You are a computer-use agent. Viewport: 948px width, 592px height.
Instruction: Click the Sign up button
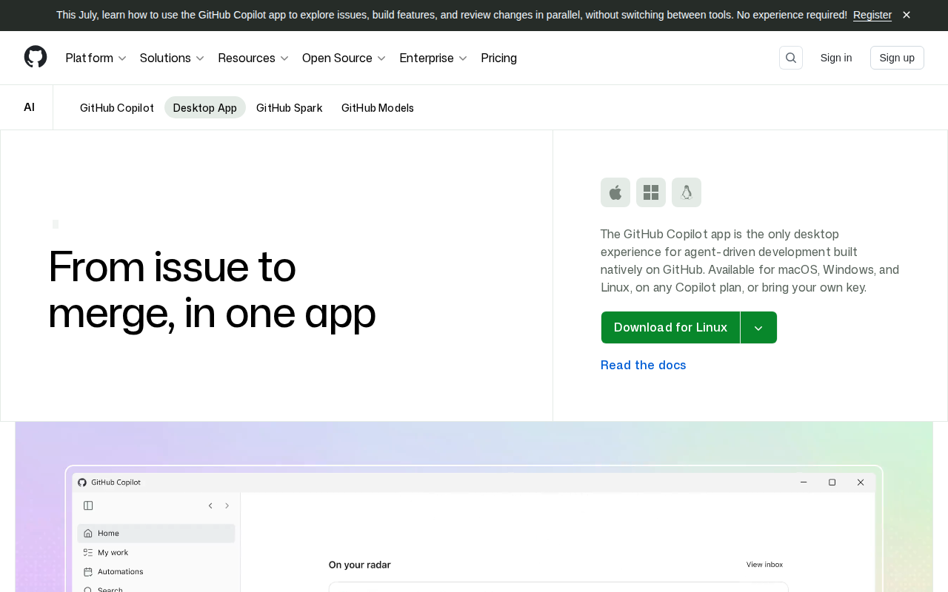click(x=897, y=58)
